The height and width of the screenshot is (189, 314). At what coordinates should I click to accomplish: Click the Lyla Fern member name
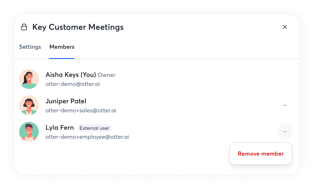pyautogui.click(x=60, y=127)
